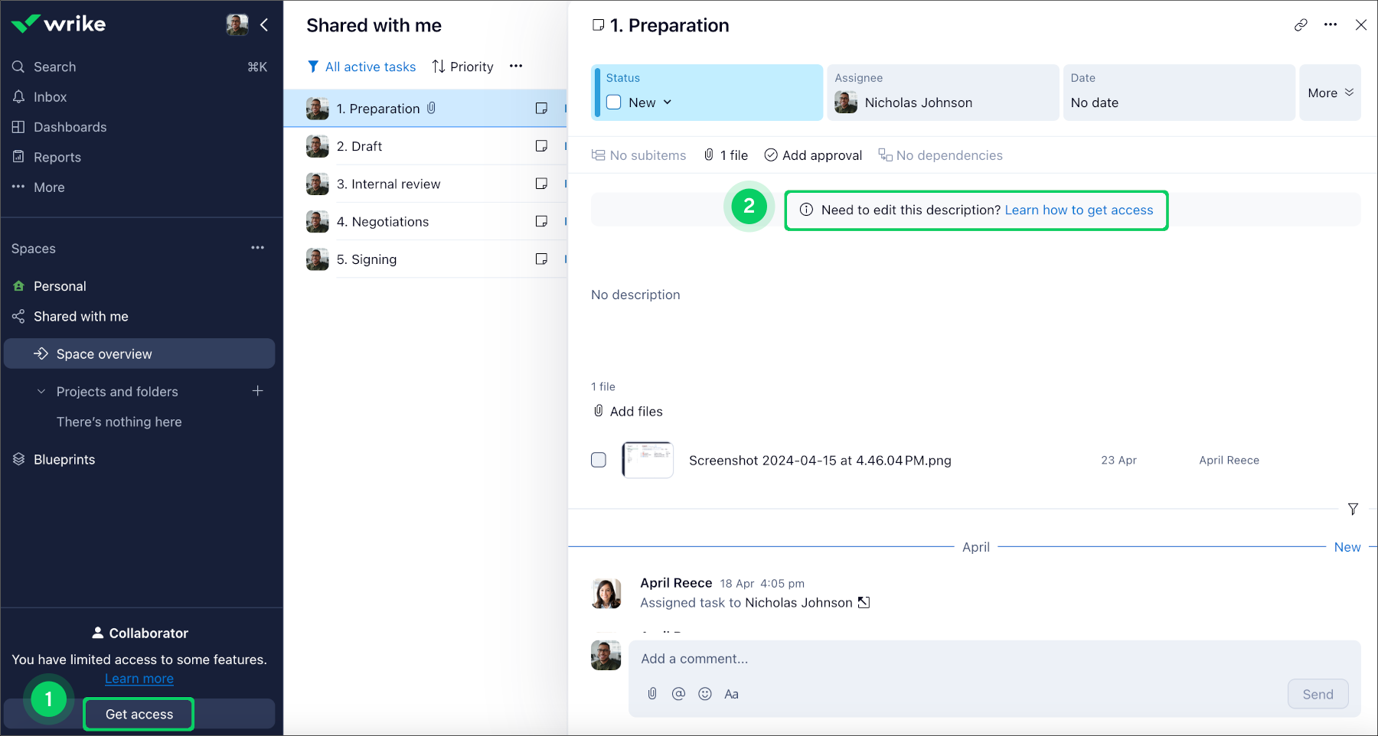
Task: Attach a file via comment paperclip
Action: pos(652,694)
